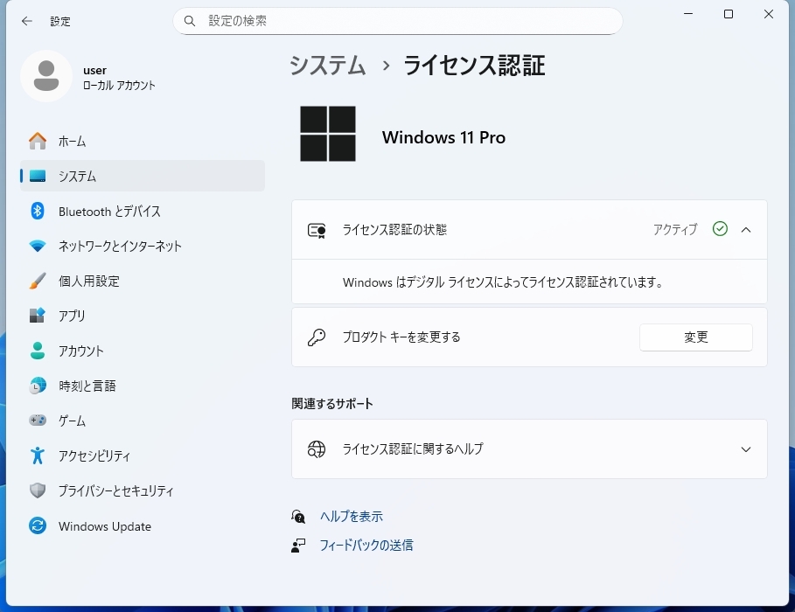Click the Windows logo image
Viewport: 795px width, 612px height.
[x=327, y=134]
